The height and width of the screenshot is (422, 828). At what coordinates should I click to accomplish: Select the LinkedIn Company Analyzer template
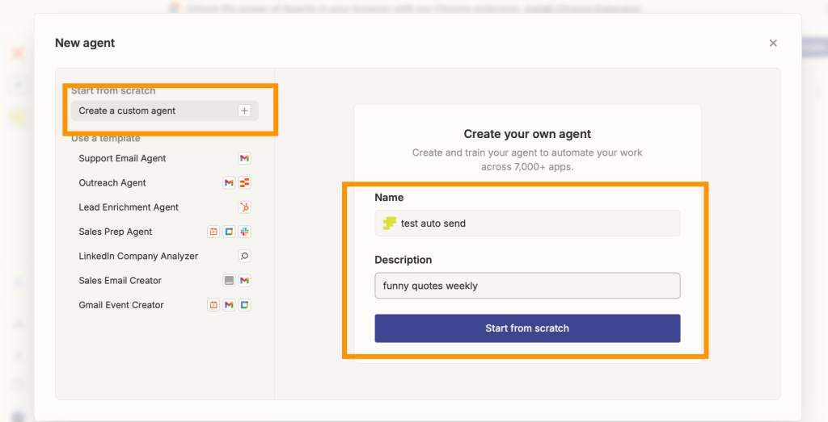138,256
